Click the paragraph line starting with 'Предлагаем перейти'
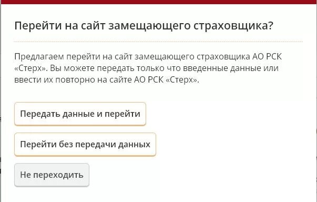317x202 pixels. (x=148, y=57)
